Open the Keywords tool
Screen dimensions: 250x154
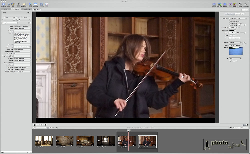pos(24,4)
